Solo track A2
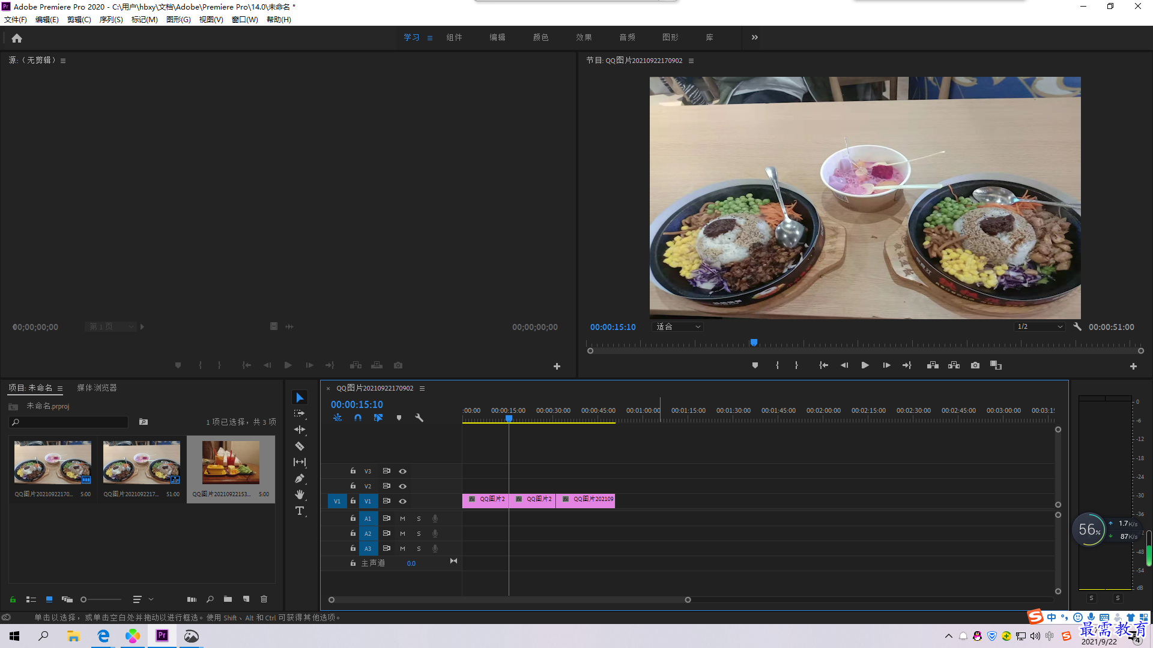Image resolution: width=1153 pixels, height=648 pixels. [x=419, y=533]
